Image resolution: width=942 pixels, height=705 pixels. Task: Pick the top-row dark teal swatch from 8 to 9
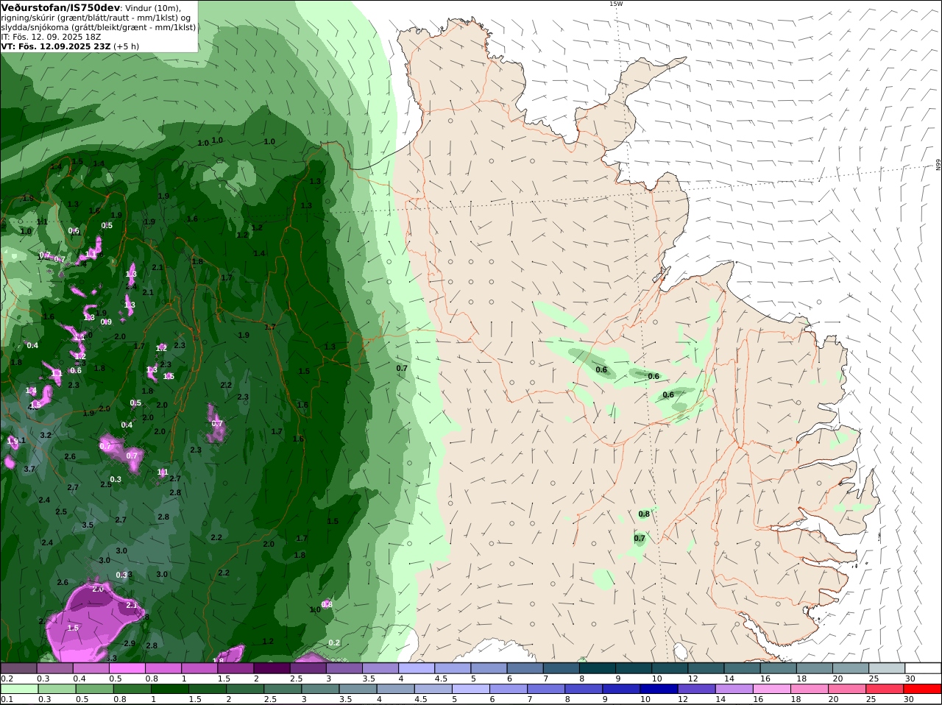[x=598, y=668]
